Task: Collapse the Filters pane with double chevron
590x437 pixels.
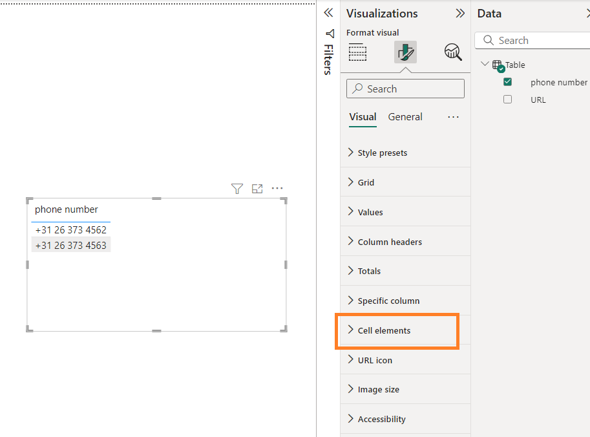Action: point(328,13)
